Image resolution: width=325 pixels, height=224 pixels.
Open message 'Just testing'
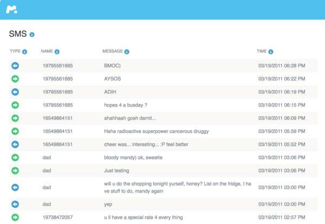pyautogui.click(x=116, y=171)
